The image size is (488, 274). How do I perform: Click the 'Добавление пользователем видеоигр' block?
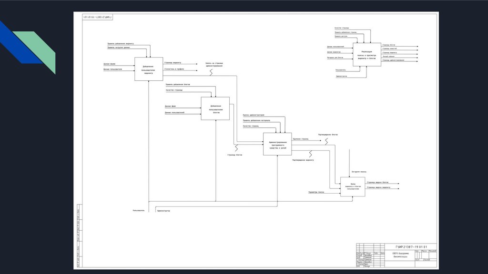tap(149, 69)
